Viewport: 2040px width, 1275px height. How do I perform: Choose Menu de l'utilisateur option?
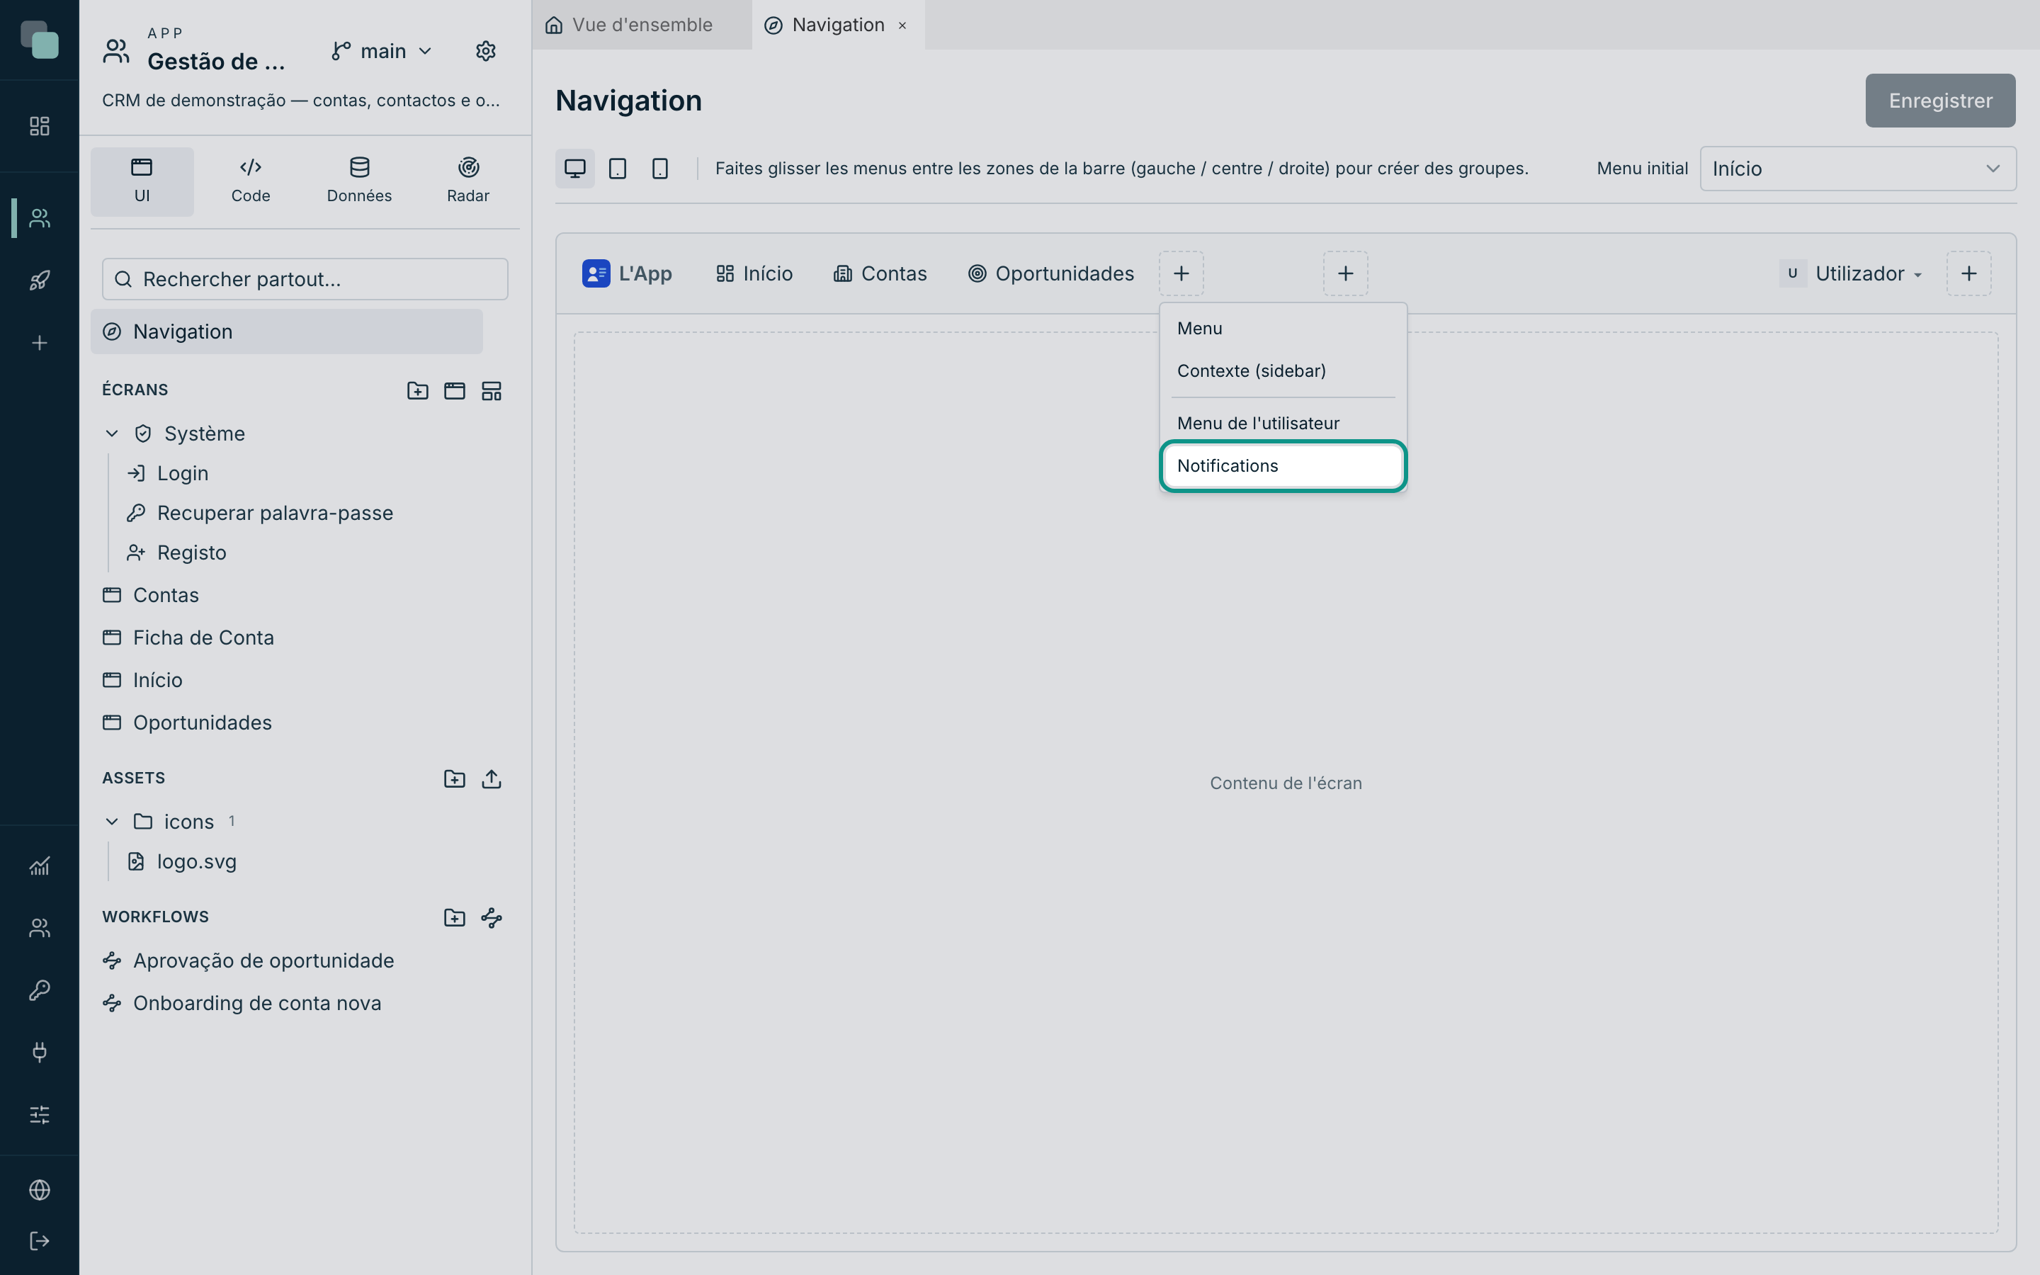(1283, 424)
